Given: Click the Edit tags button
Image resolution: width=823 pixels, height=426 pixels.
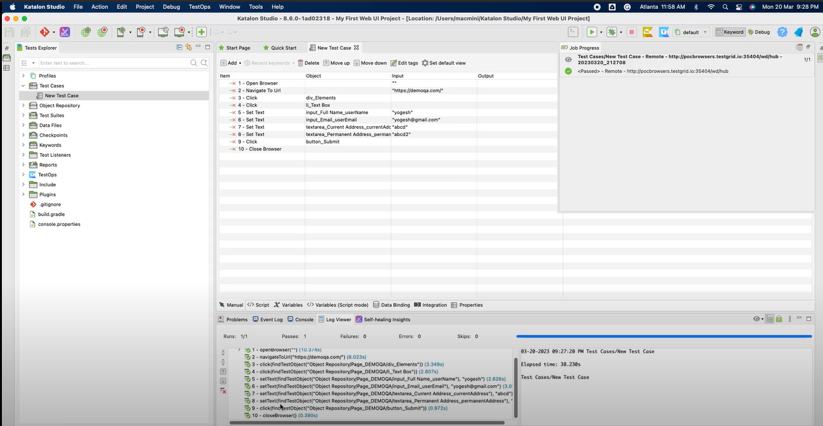Looking at the screenshot, I should (404, 63).
